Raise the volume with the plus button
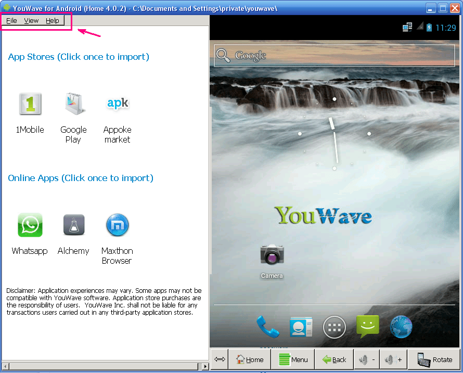The height and width of the screenshot is (373, 463). [x=393, y=359]
